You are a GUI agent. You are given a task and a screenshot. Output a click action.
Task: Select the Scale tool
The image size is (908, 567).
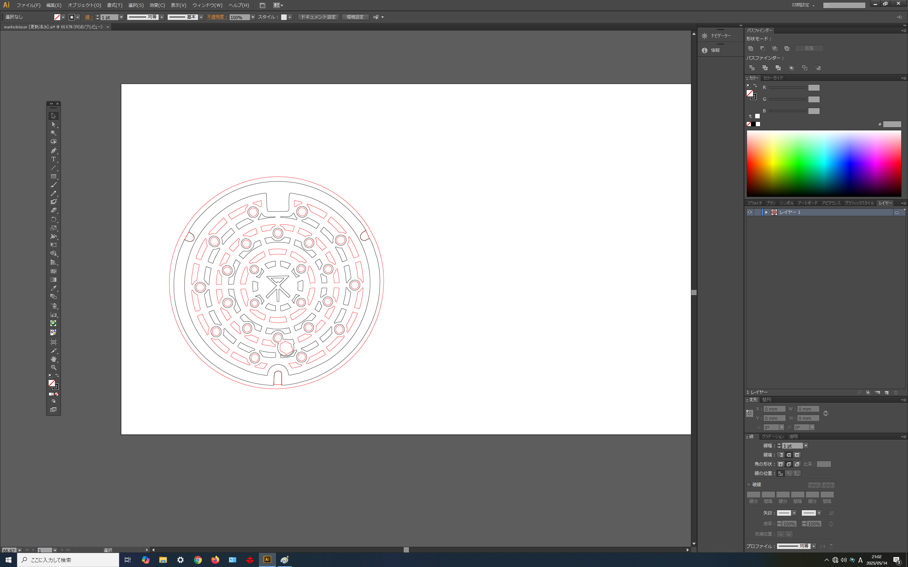tap(53, 228)
